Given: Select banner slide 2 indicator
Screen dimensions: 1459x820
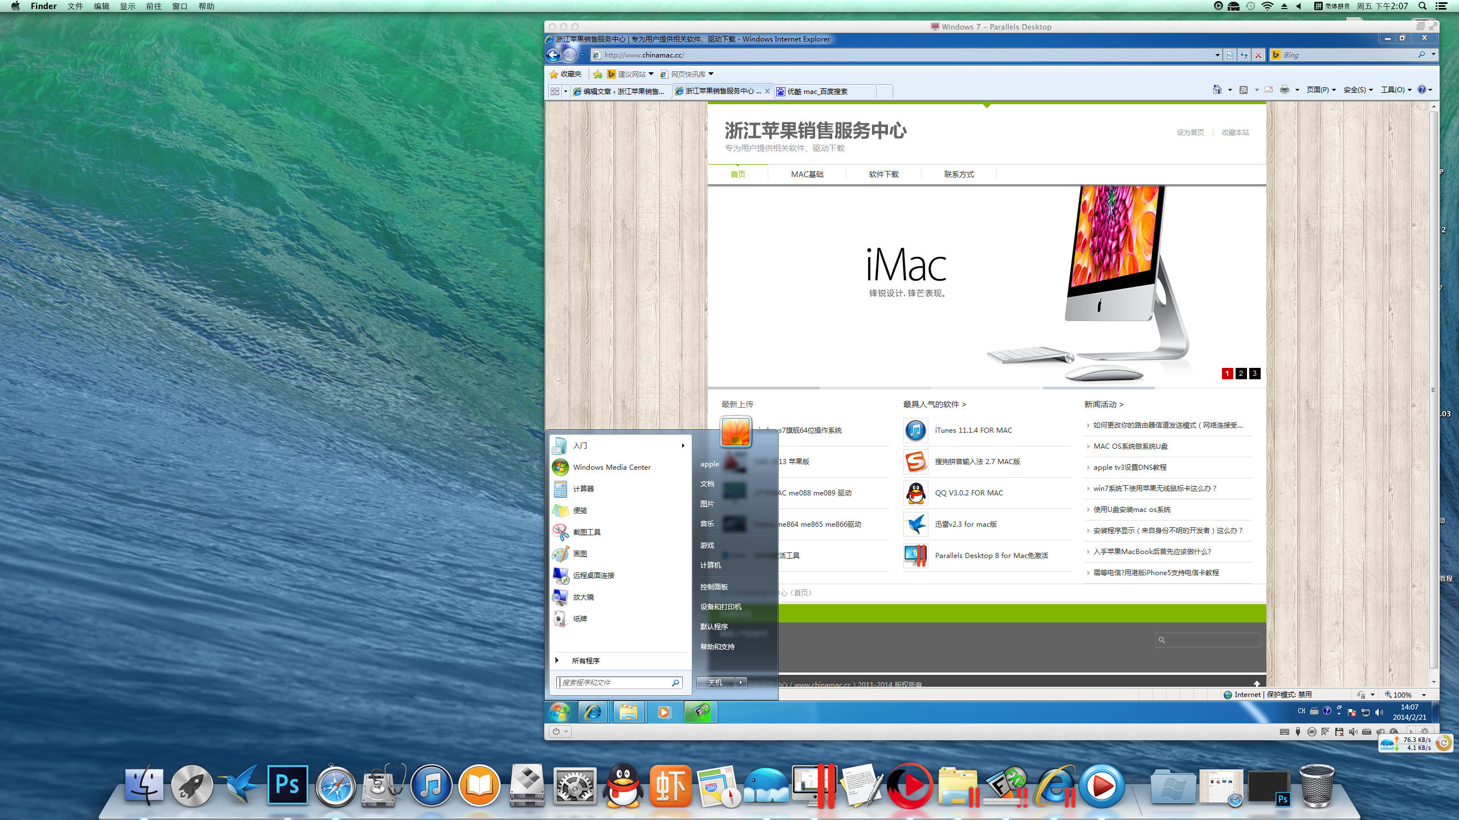Looking at the screenshot, I should (1241, 374).
